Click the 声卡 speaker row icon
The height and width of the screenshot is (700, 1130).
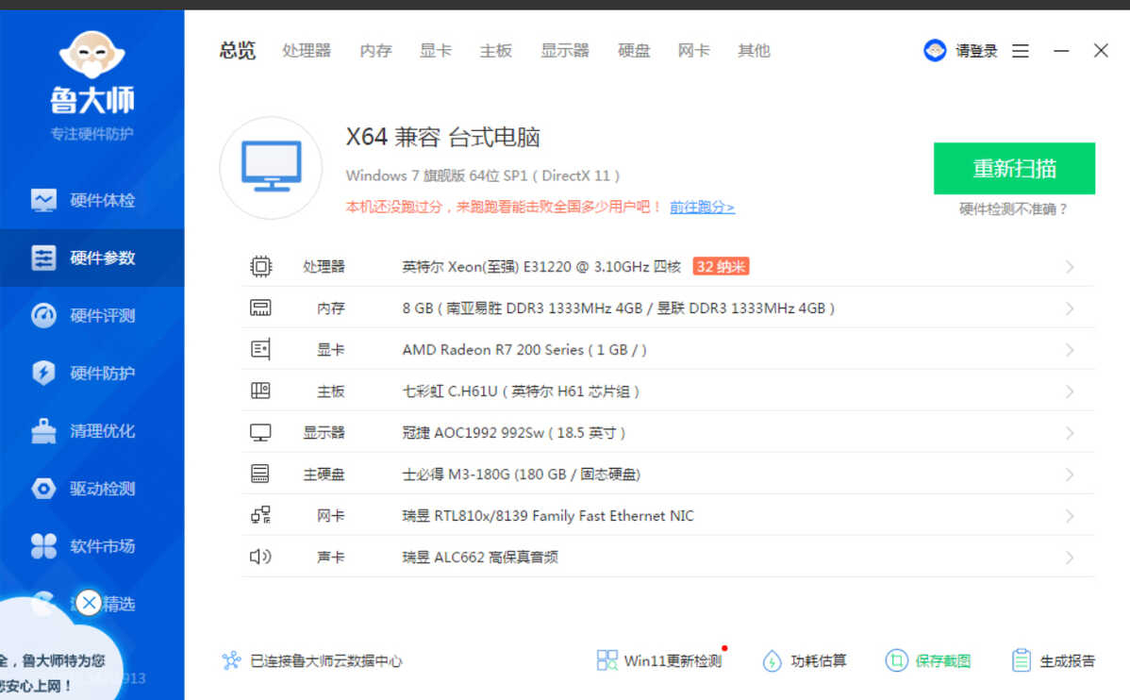261,558
